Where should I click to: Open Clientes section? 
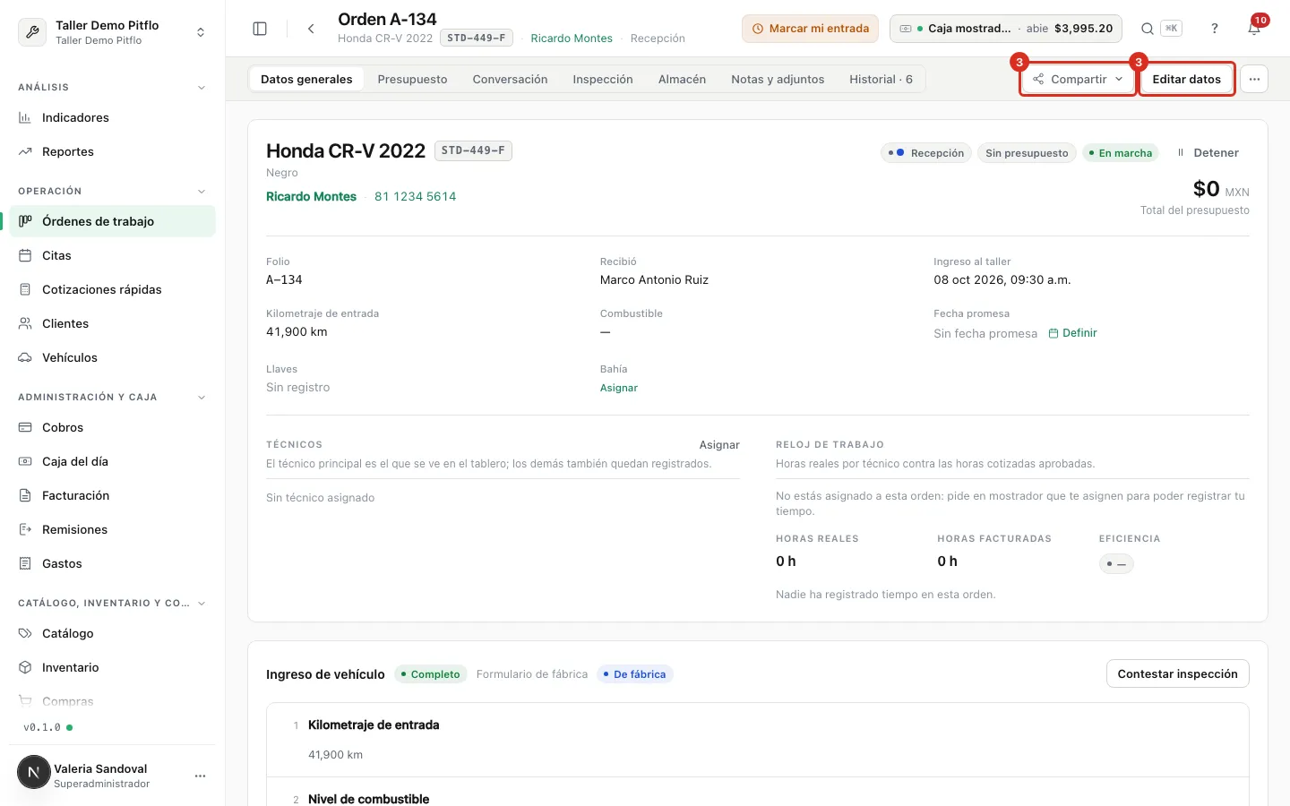click(112, 323)
